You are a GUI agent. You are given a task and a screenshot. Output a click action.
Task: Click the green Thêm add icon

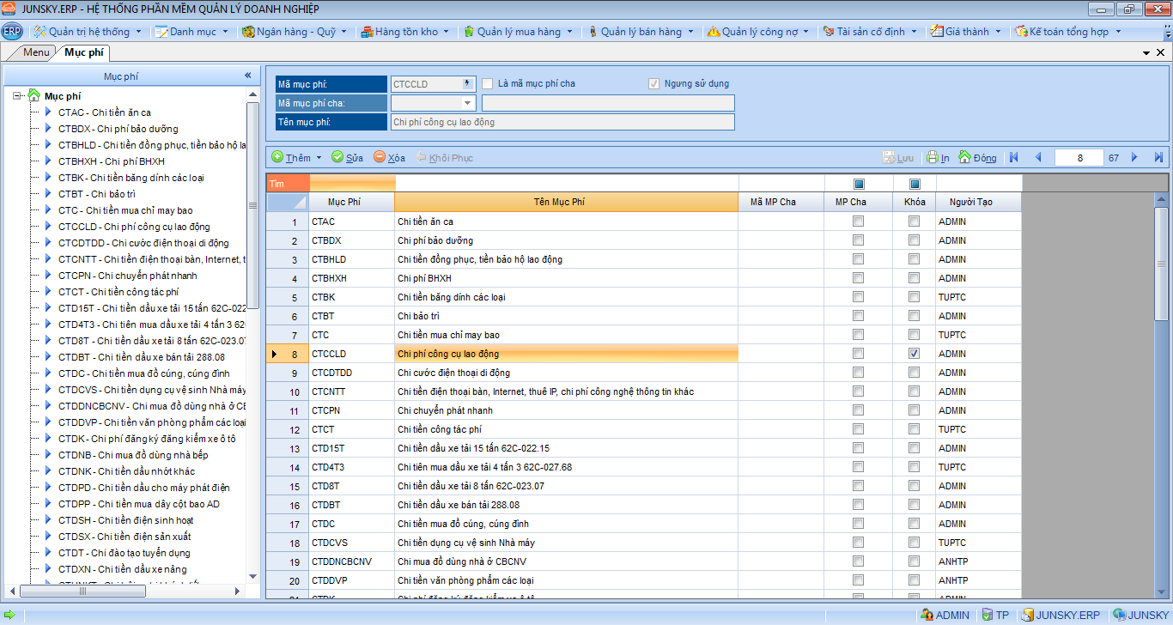pyautogui.click(x=277, y=158)
